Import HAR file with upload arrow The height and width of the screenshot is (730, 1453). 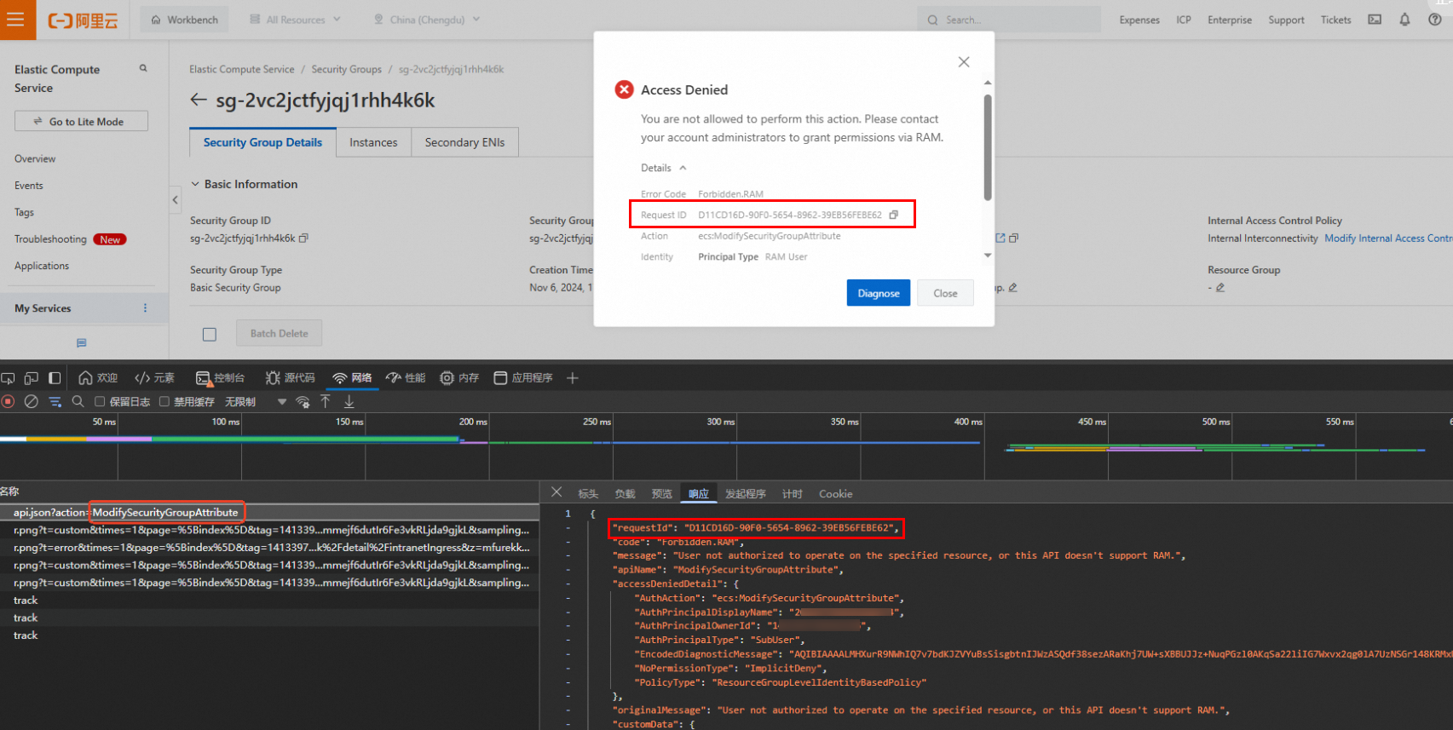pos(326,401)
